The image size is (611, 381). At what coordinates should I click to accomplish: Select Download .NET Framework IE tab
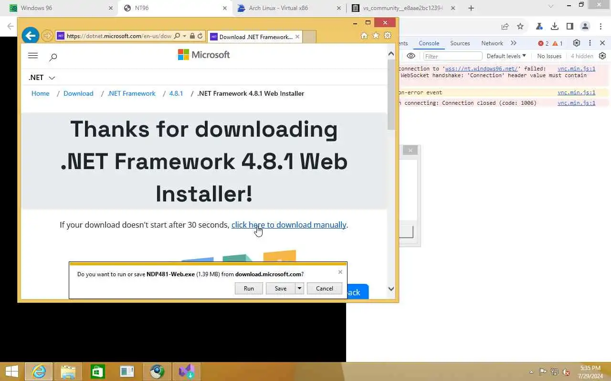[x=254, y=37]
